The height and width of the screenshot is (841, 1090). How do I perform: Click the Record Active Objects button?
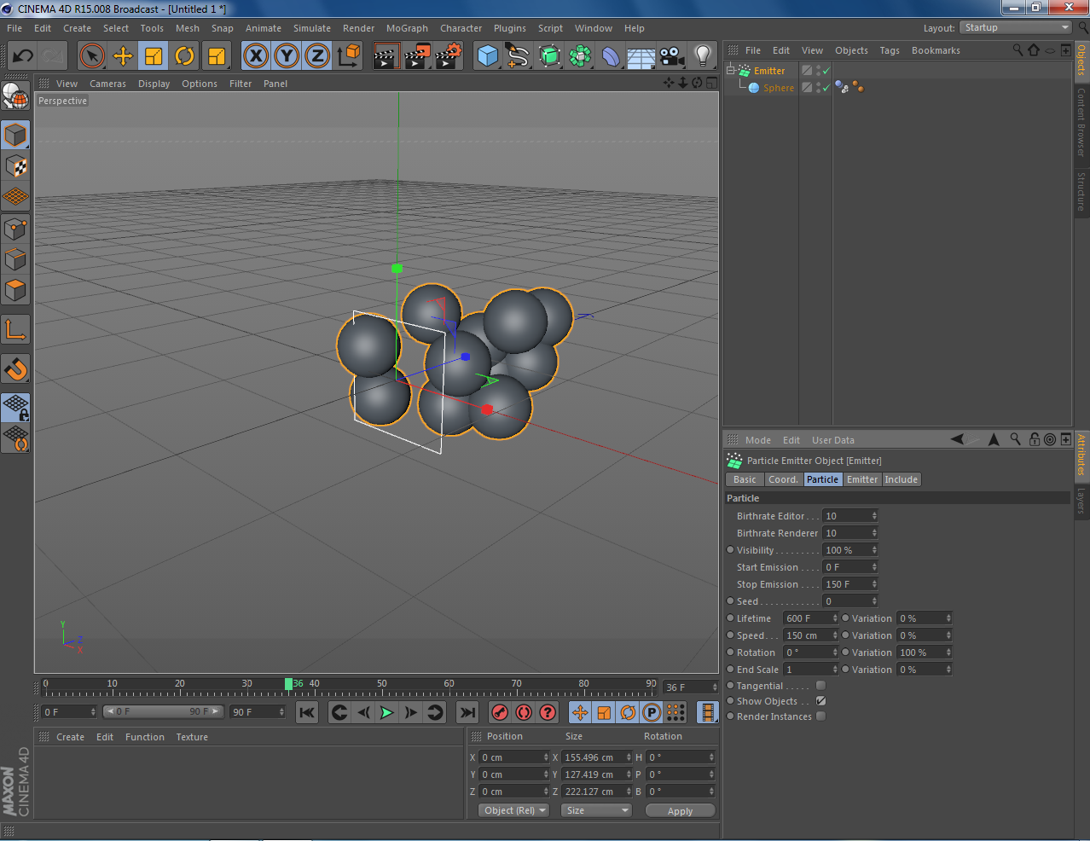pyautogui.click(x=500, y=712)
